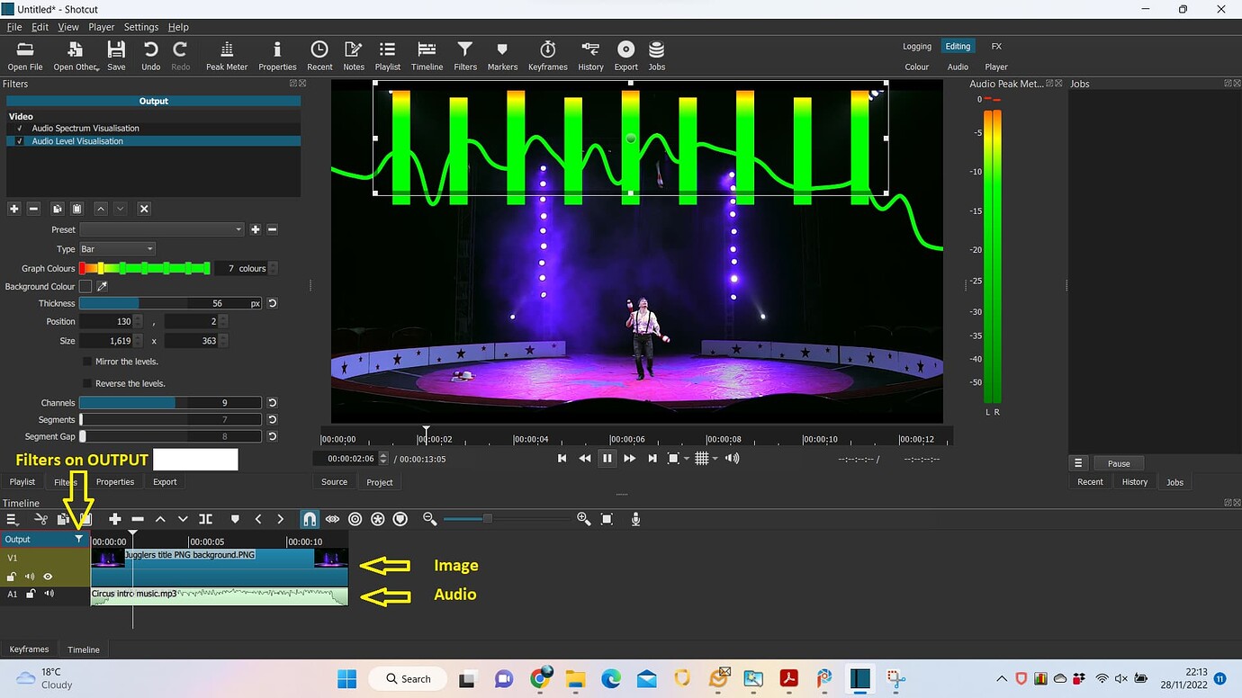The width and height of the screenshot is (1242, 698).
Task: Enable Reverse the levels checkbox
Action: click(x=87, y=383)
